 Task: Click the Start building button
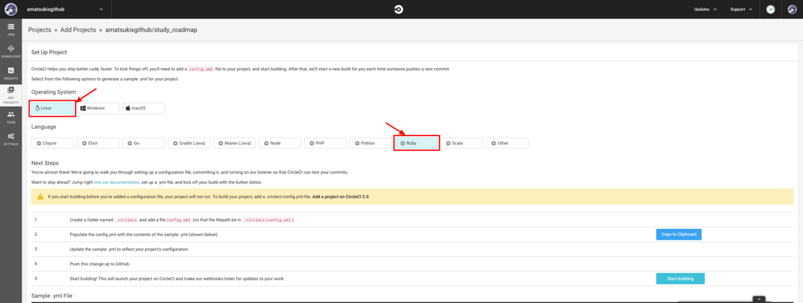pos(680,279)
